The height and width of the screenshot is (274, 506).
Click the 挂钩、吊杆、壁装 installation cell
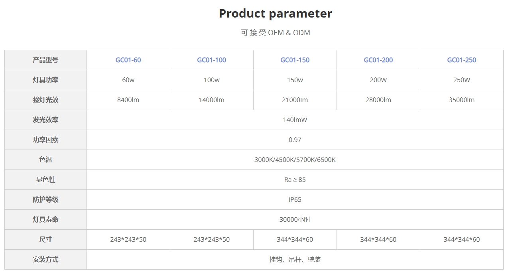coord(295,259)
